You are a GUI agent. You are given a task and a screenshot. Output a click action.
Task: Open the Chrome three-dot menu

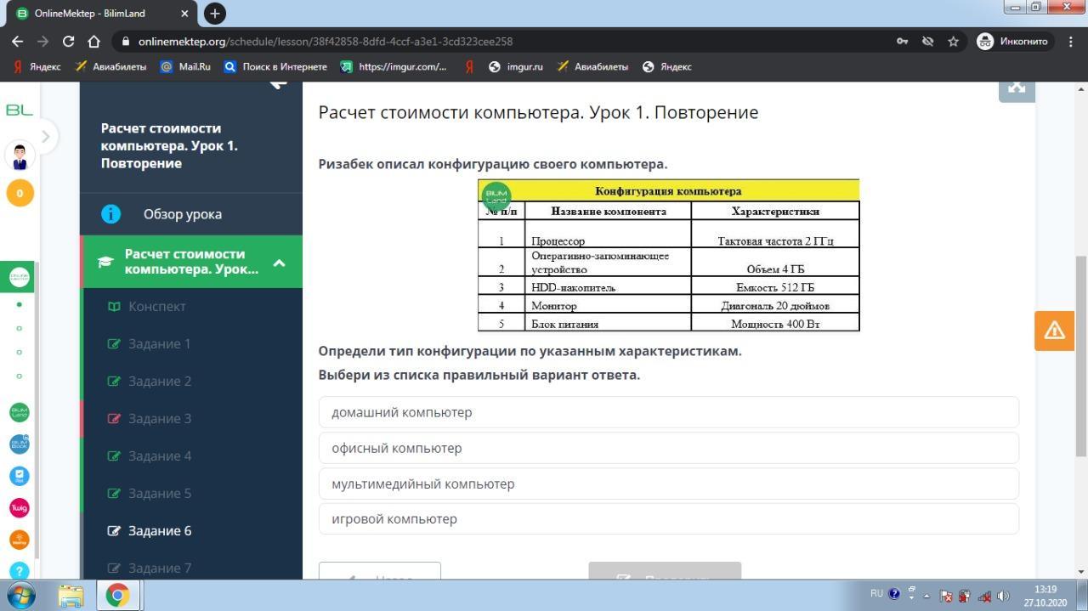click(x=1070, y=41)
